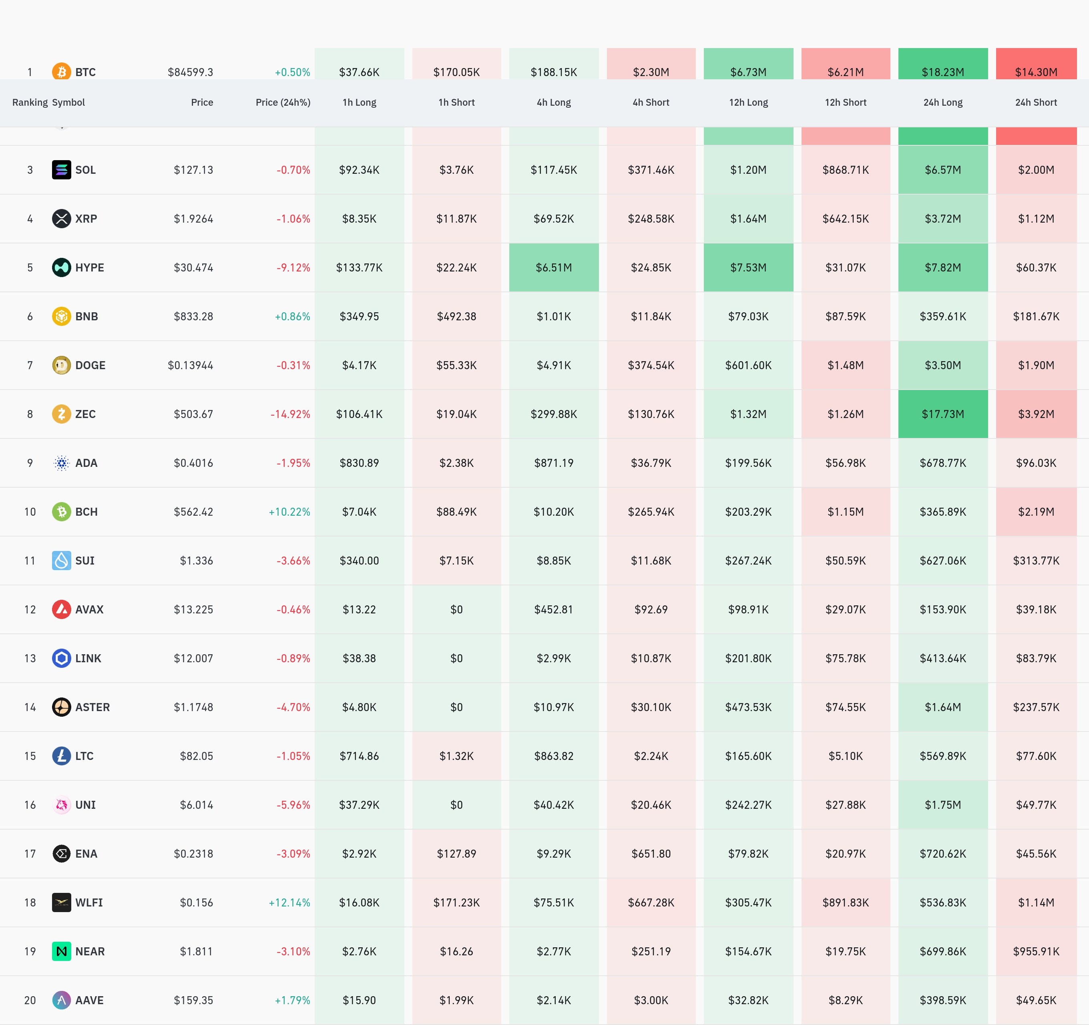
Task: Click the SOL coin logo
Action: click(61, 170)
